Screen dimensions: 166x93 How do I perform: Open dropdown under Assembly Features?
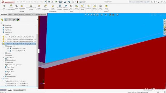(x=60, y=12)
